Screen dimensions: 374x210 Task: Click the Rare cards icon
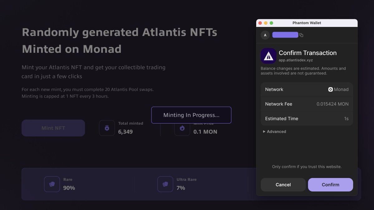point(52,184)
